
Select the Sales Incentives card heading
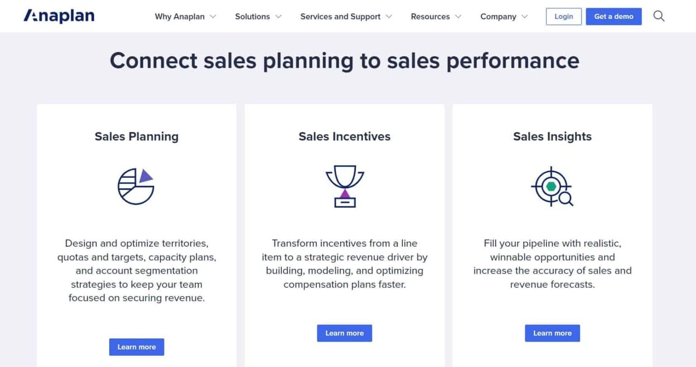pyautogui.click(x=344, y=136)
